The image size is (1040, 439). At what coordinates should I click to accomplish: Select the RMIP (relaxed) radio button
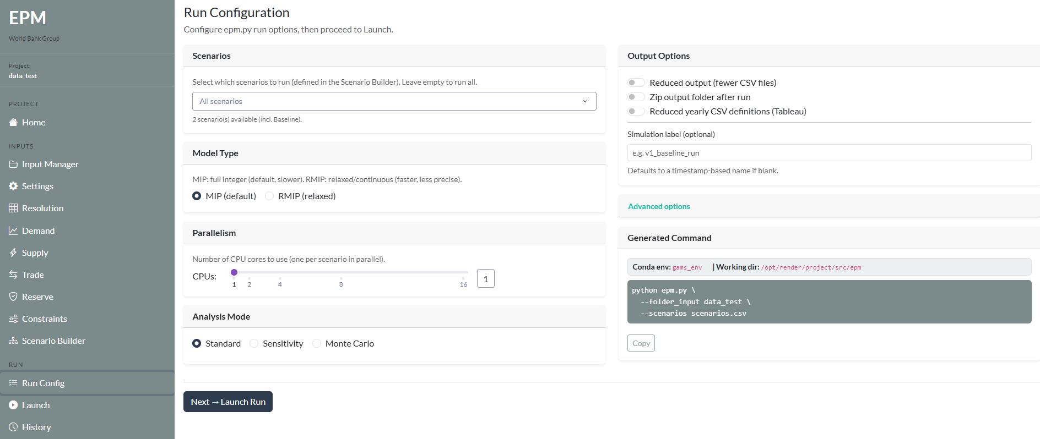click(x=269, y=196)
